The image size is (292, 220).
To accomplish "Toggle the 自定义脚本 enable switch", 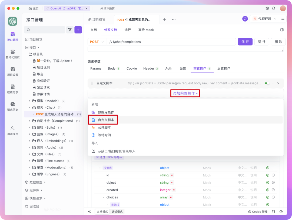I will coord(267,83).
